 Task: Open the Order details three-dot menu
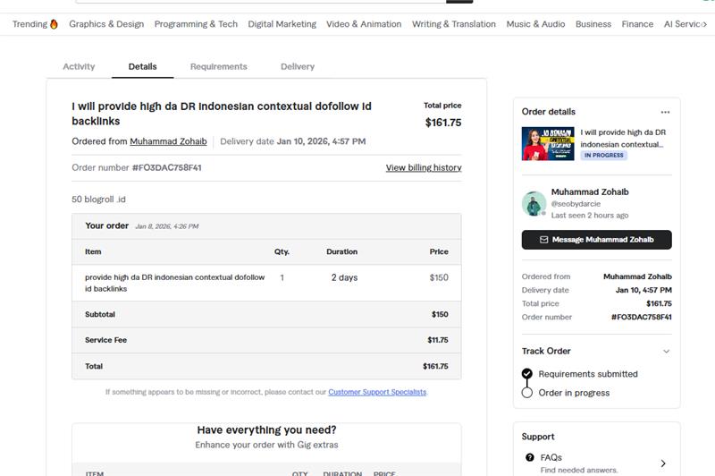coord(665,112)
